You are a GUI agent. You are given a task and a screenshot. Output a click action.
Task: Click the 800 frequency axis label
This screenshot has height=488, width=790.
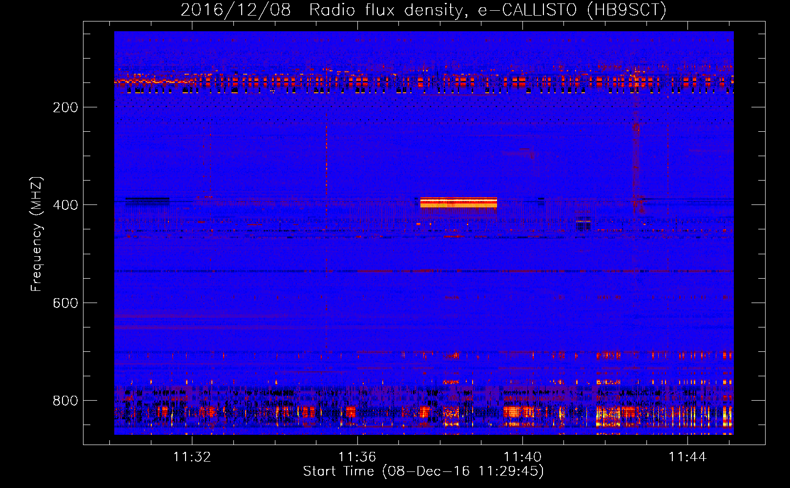click(x=65, y=401)
